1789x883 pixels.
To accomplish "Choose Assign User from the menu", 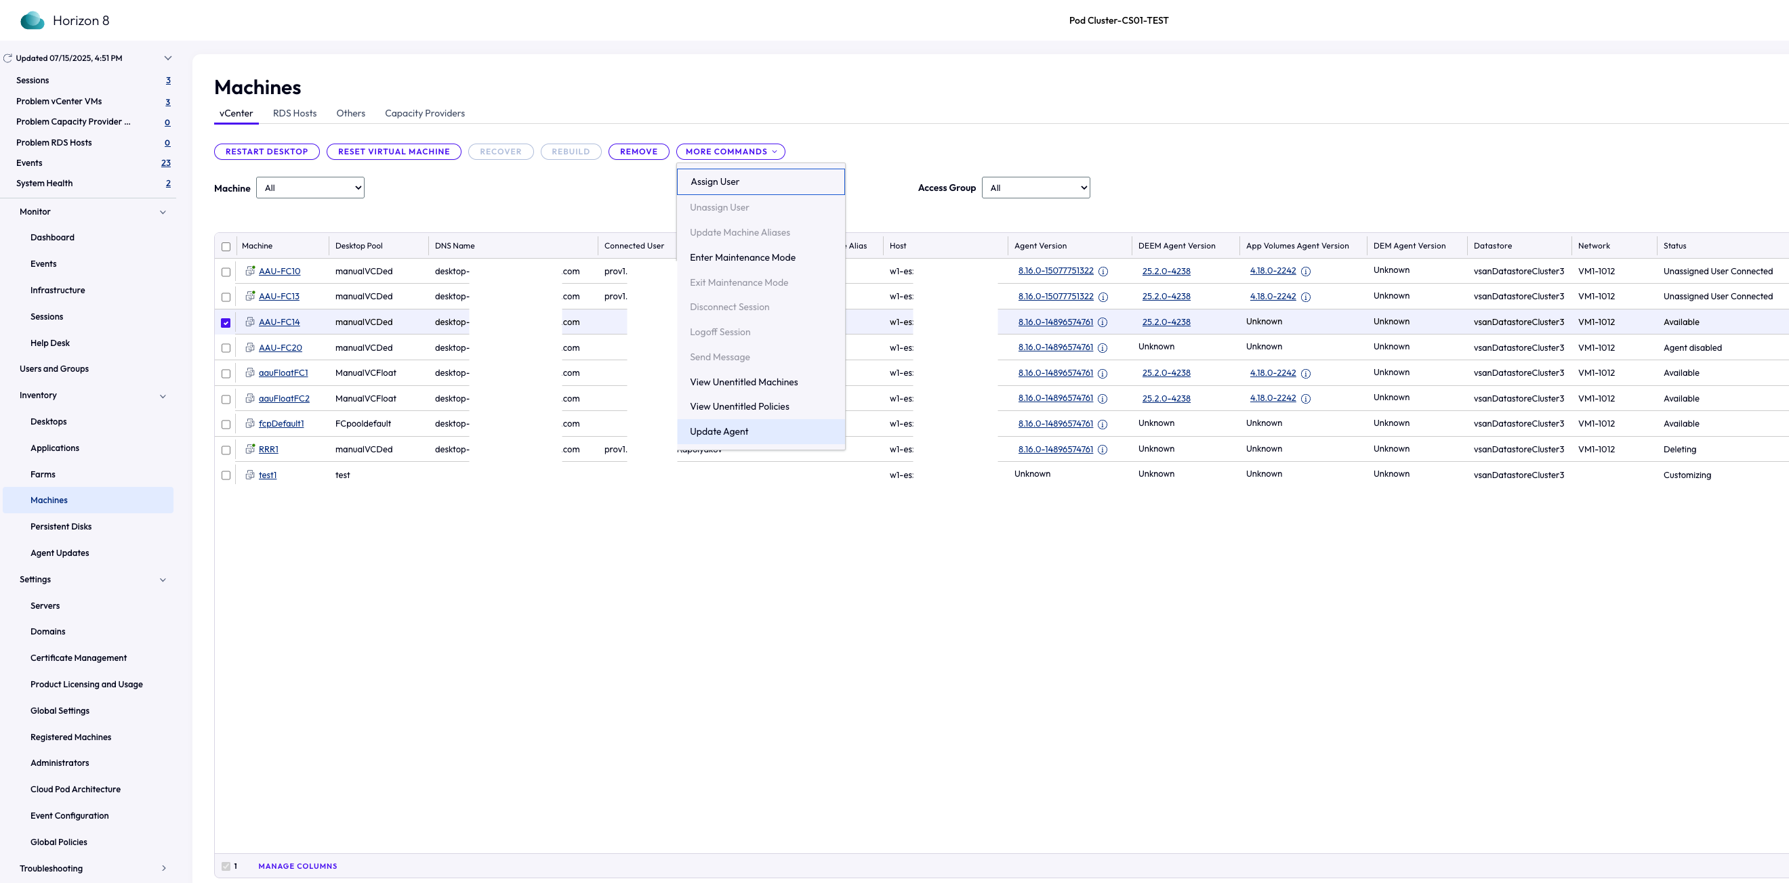I will 760,182.
